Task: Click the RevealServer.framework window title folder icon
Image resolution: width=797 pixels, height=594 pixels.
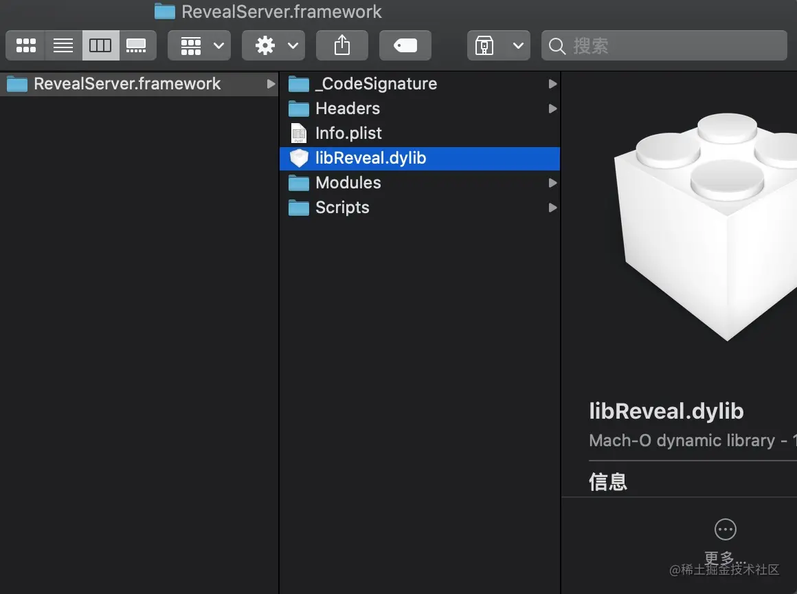Action: (x=165, y=12)
